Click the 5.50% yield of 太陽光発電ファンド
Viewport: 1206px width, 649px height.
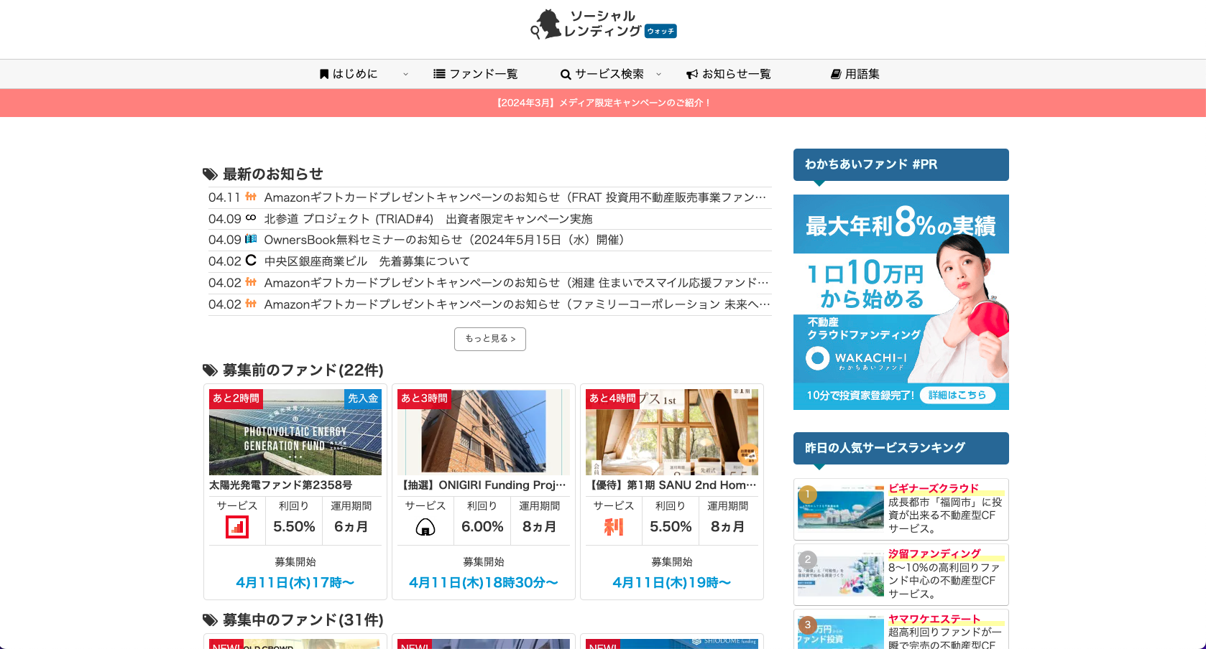point(294,527)
